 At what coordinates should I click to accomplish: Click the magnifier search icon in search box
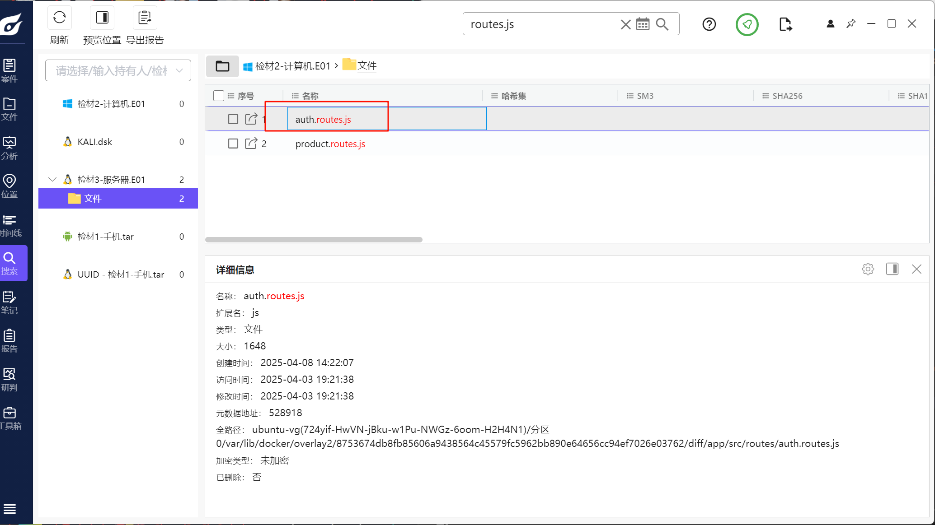tap(662, 24)
